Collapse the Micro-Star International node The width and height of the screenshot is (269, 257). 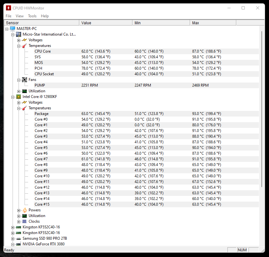pyautogui.click(x=13, y=35)
